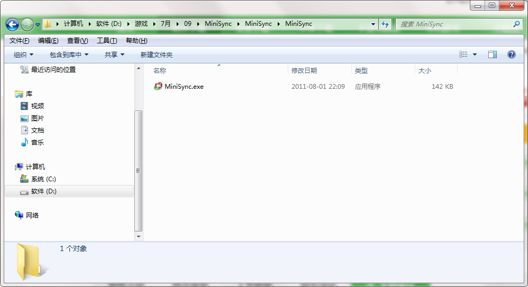Screen dimensions: 528x287
Task: Click 游戏 in the address breadcrumb
Action: click(141, 24)
